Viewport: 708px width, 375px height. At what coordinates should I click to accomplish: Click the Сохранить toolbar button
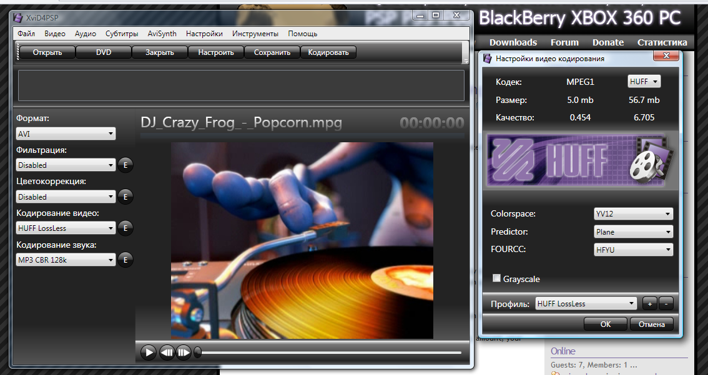click(x=272, y=52)
